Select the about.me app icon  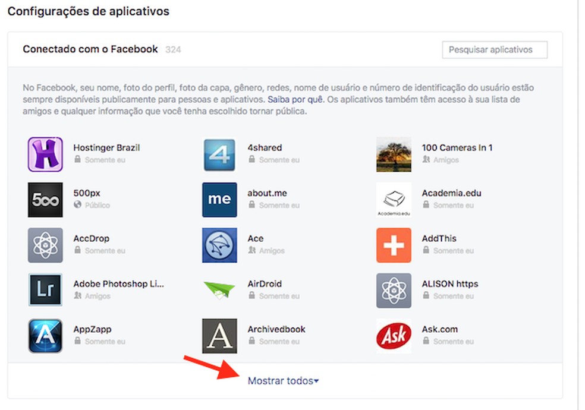pos(219,200)
